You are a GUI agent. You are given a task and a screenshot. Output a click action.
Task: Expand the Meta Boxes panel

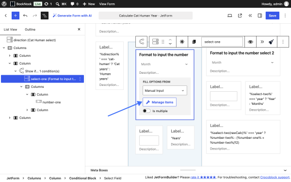pyautogui.click(x=188, y=170)
